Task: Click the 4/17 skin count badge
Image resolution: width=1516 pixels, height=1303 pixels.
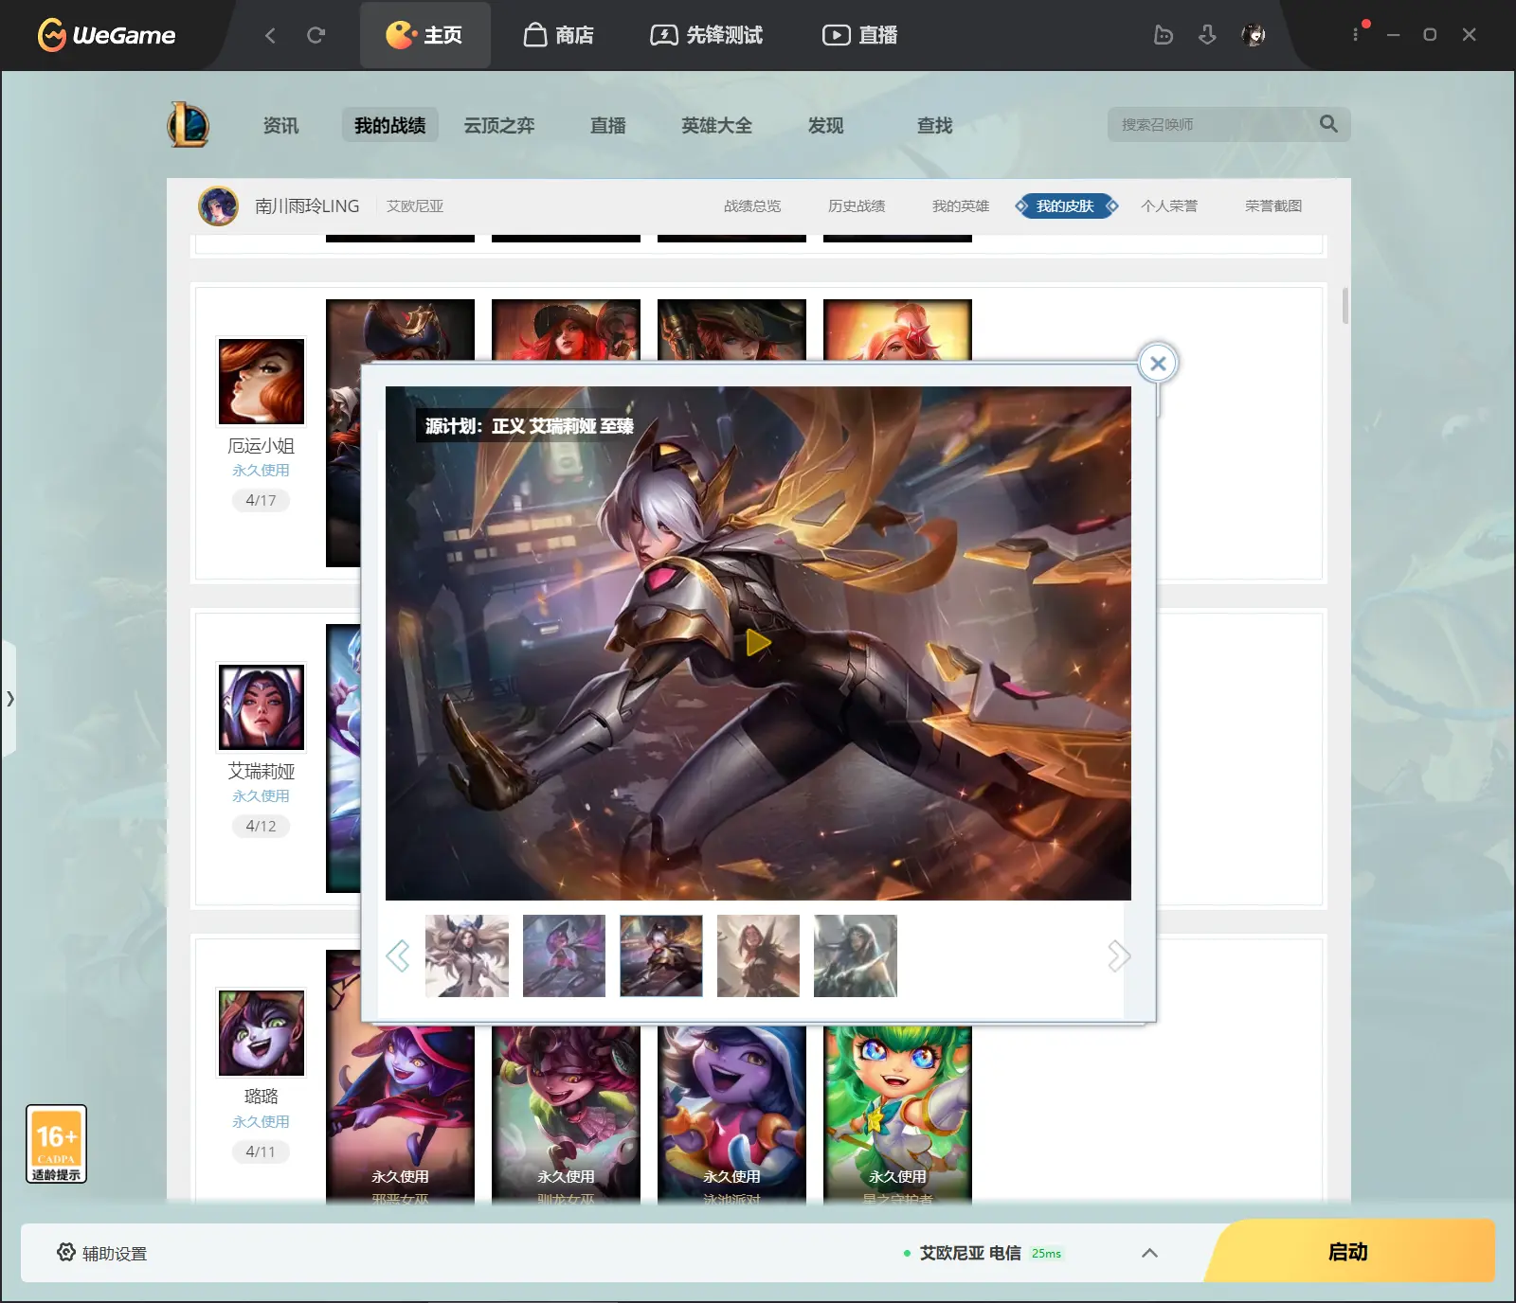Action: [x=262, y=500]
